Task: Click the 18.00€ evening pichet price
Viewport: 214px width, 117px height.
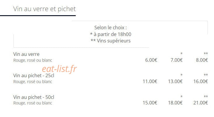Action: click(x=175, y=103)
